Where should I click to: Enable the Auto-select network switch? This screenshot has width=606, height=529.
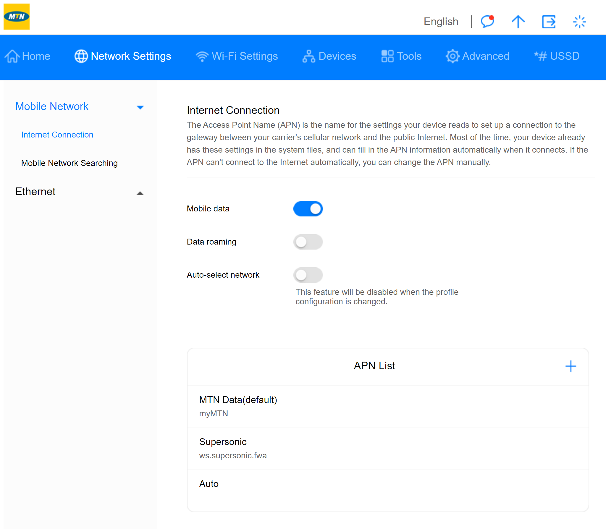pos(308,275)
